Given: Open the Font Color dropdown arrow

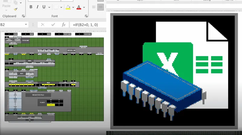Looking at the screenshot, I should [84, 7].
